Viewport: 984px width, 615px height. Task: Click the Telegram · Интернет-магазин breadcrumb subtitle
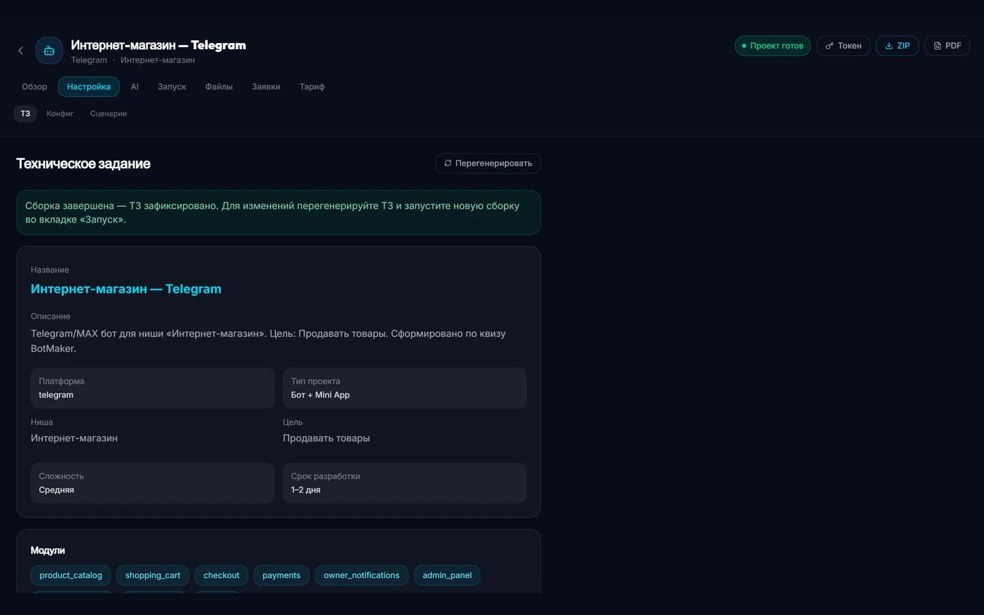click(x=133, y=60)
